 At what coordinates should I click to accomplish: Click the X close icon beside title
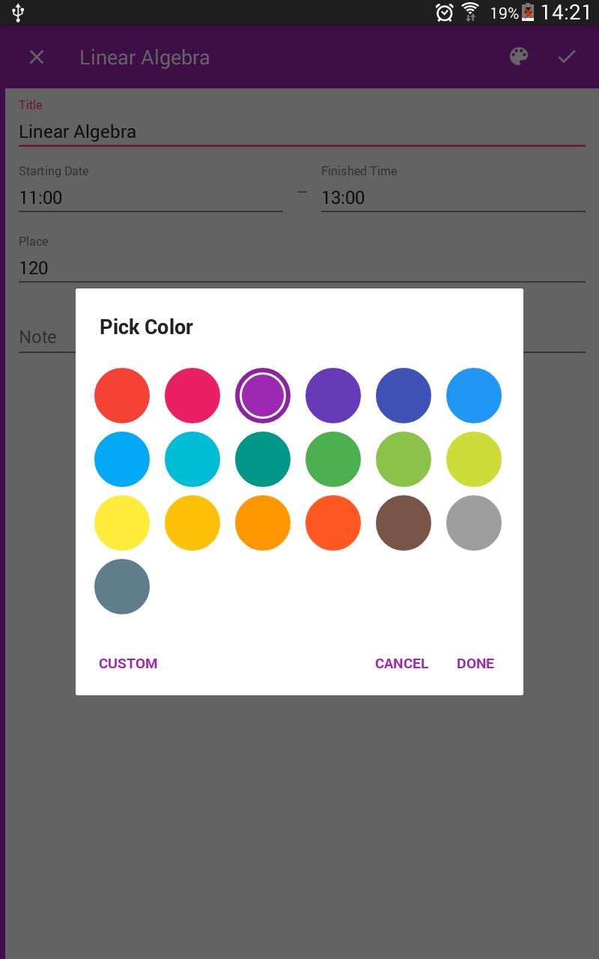click(37, 57)
